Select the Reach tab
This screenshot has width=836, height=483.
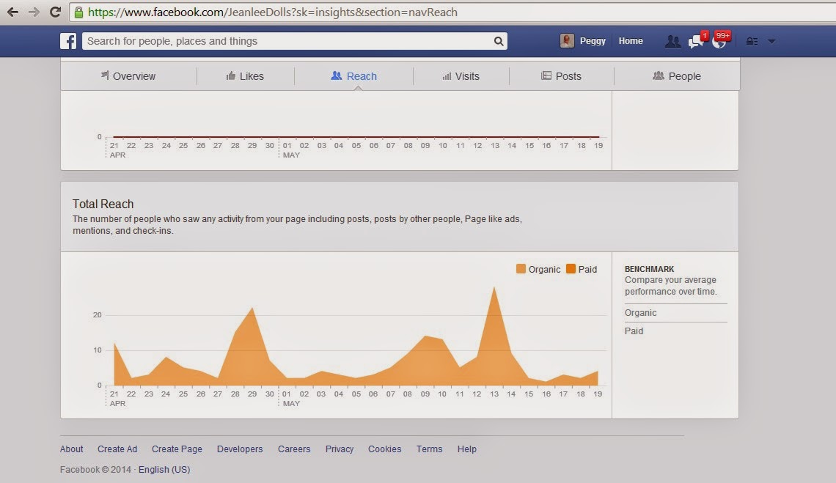pyautogui.click(x=354, y=76)
